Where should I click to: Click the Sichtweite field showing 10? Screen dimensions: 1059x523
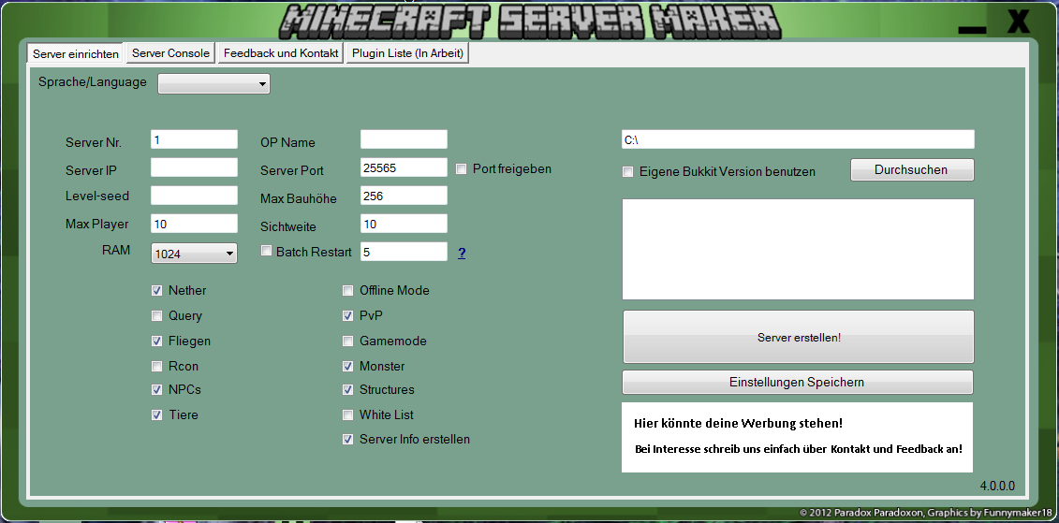[x=404, y=224]
